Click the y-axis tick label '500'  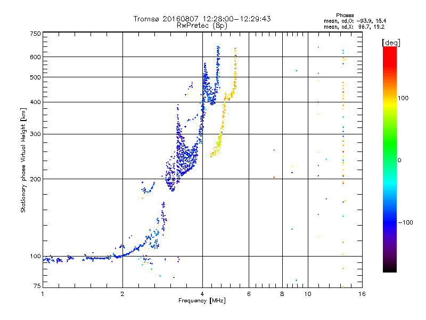coord(35,77)
